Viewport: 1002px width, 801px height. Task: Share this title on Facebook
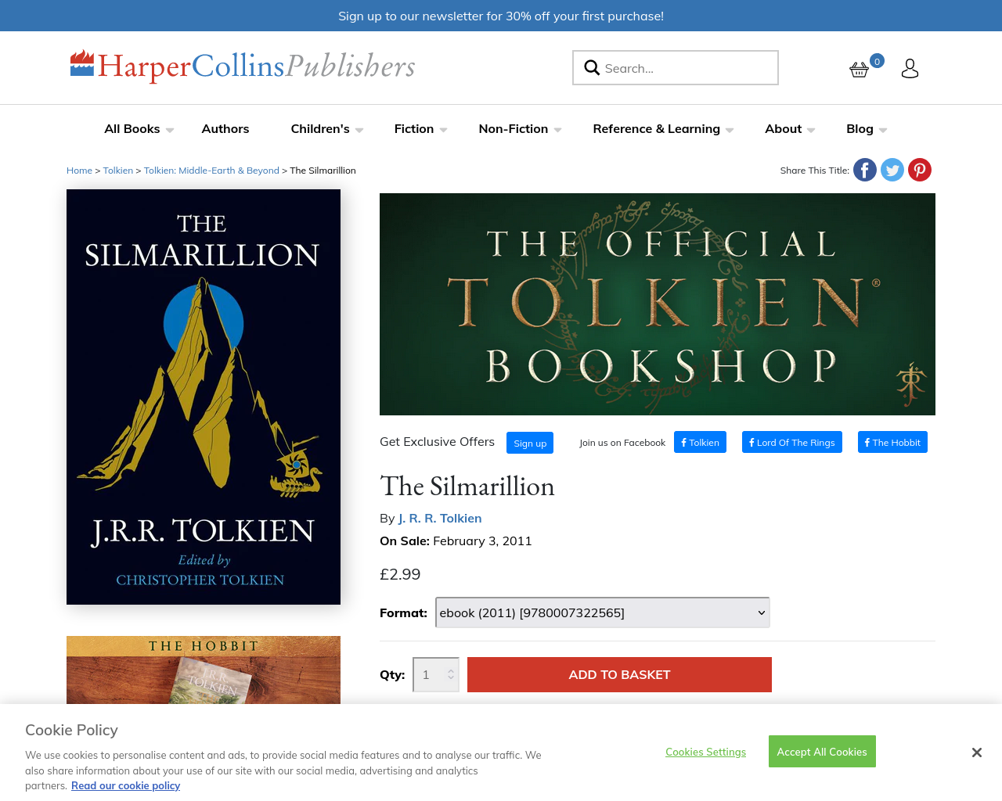(x=865, y=170)
